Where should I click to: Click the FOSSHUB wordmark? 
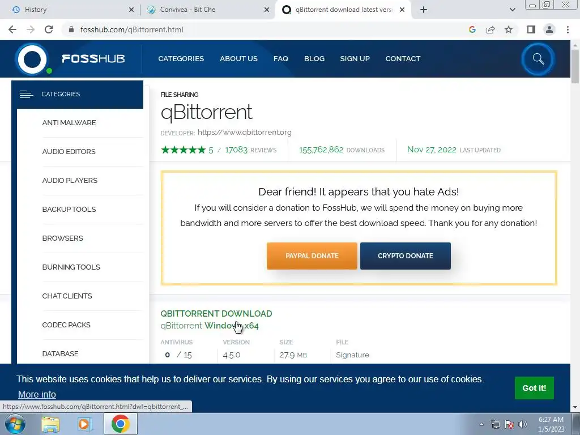click(93, 58)
